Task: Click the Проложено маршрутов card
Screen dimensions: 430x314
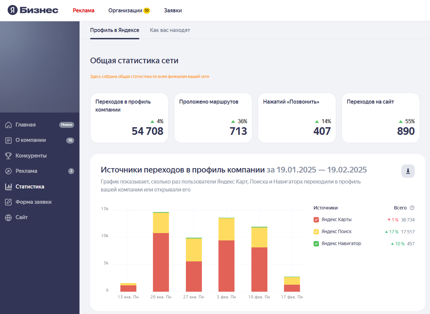Action: click(213, 118)
